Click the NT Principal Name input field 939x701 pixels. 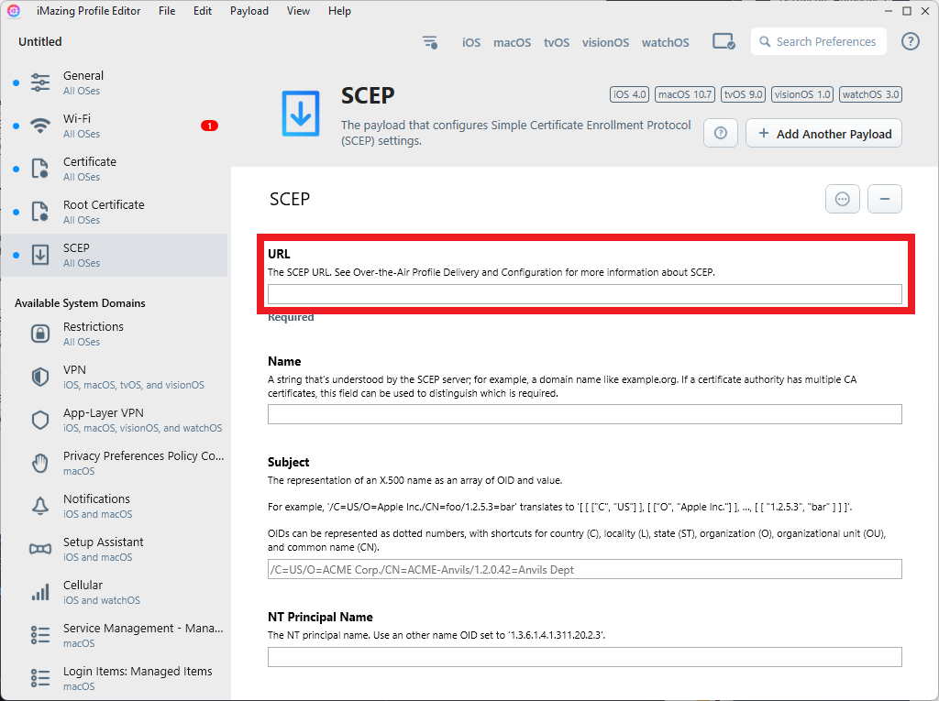(584, 657)
